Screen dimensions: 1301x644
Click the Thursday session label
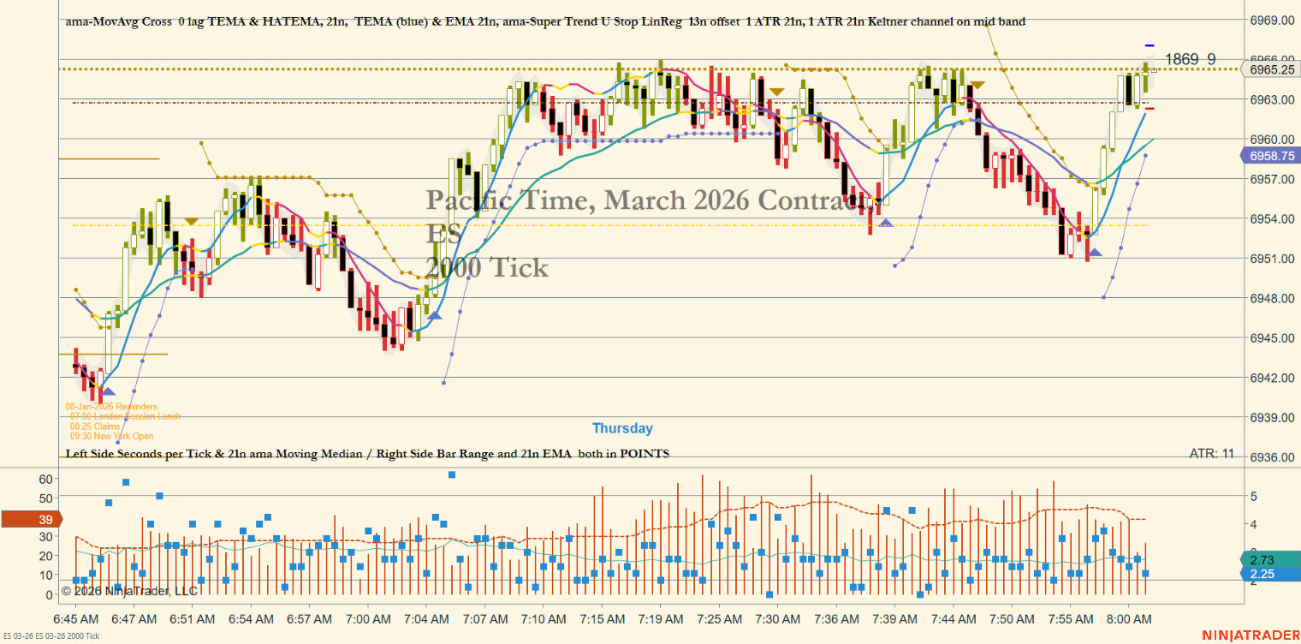(x=622, y=428)
